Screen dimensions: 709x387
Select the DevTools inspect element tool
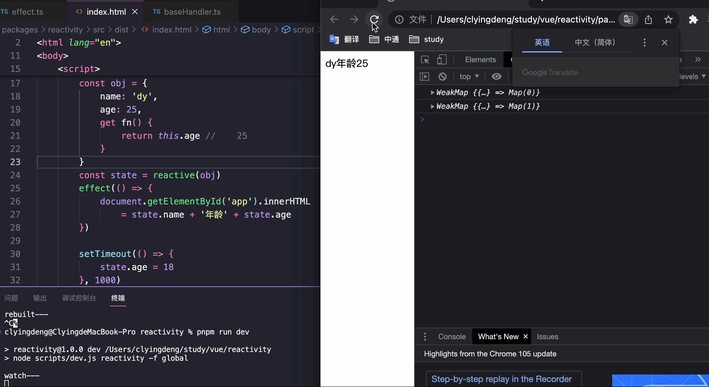pos(425,60)
